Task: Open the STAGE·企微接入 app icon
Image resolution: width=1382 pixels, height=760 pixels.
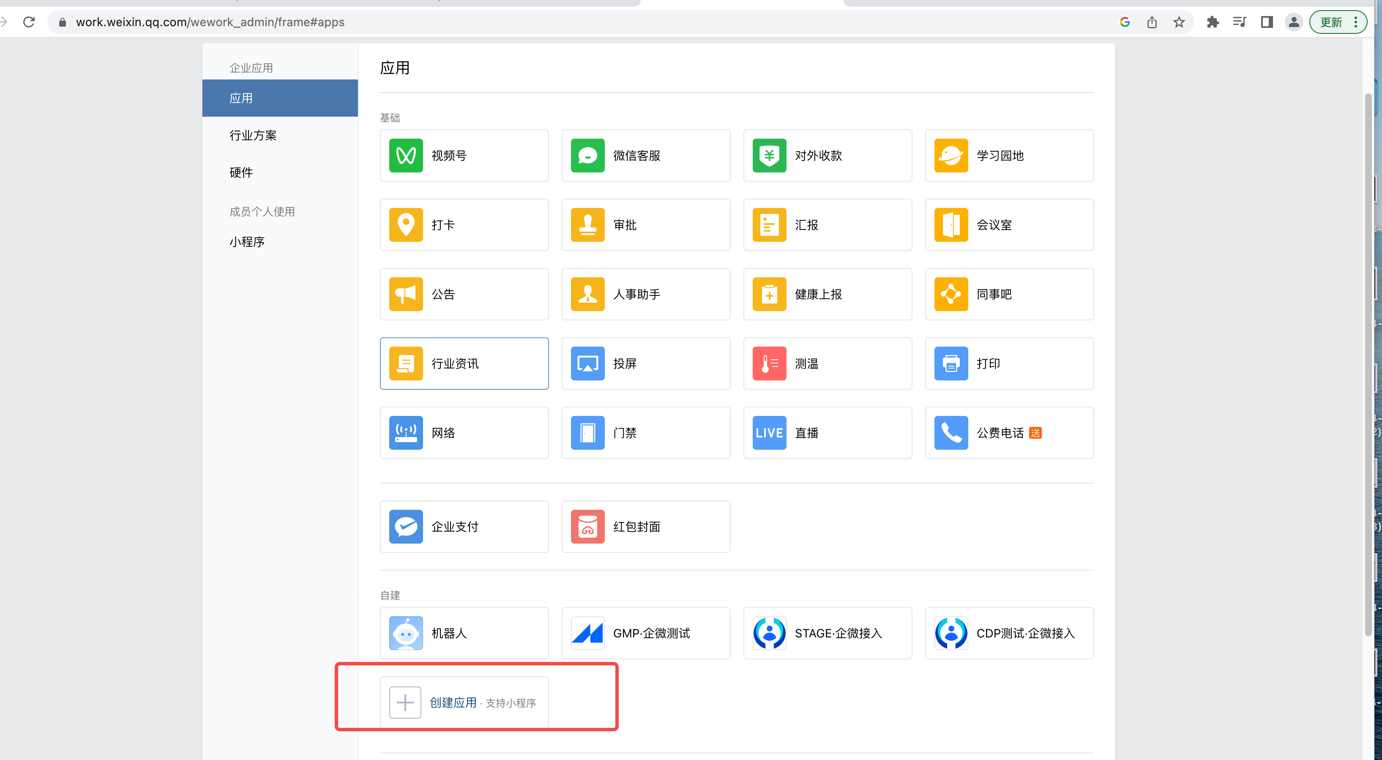Action: [769, 633]
